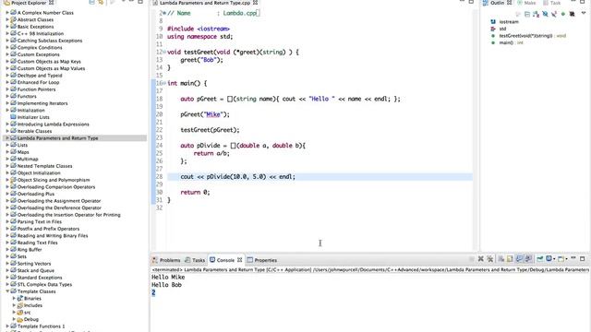
Task: Collapse the main function fold marker
Action: (x=164, y=83)
